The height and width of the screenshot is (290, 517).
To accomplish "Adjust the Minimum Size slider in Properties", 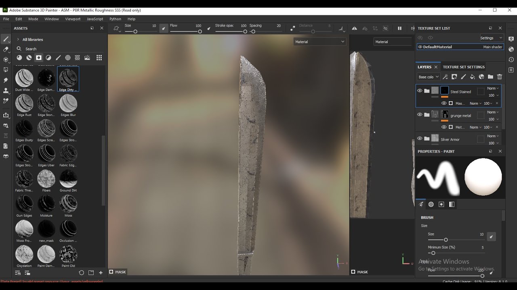I will tap(456, 253).
